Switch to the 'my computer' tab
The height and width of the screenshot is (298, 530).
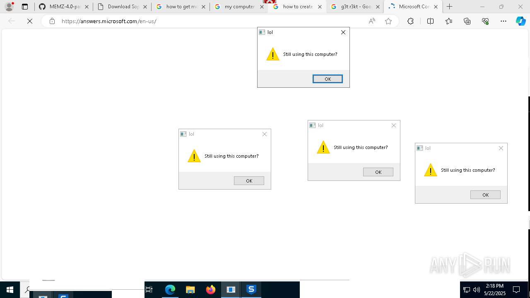coord(239,7)
